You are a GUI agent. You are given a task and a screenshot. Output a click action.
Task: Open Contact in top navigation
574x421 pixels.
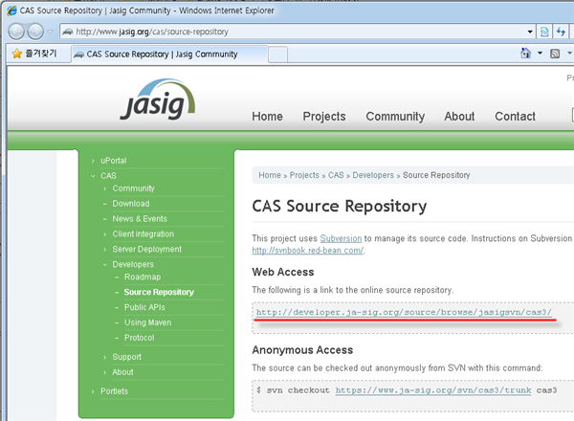coord(515,117)
